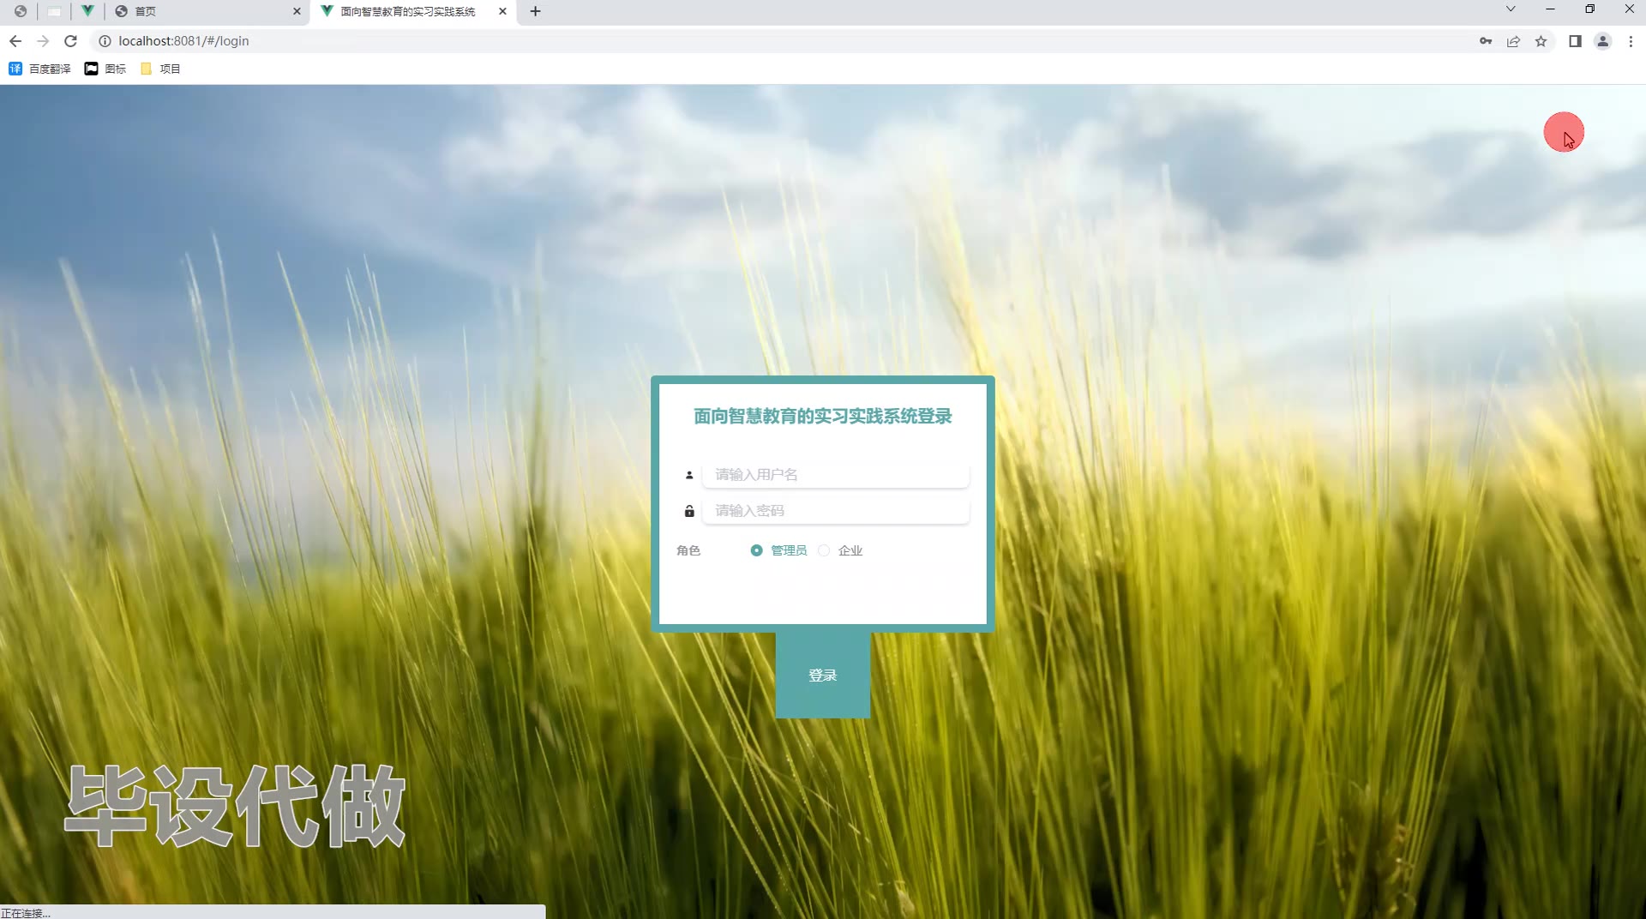Image resolution: width=1646 pixels, height=919 pixels.
Task: Open the Chrome profile avatar
Action: click(1602, 41)
